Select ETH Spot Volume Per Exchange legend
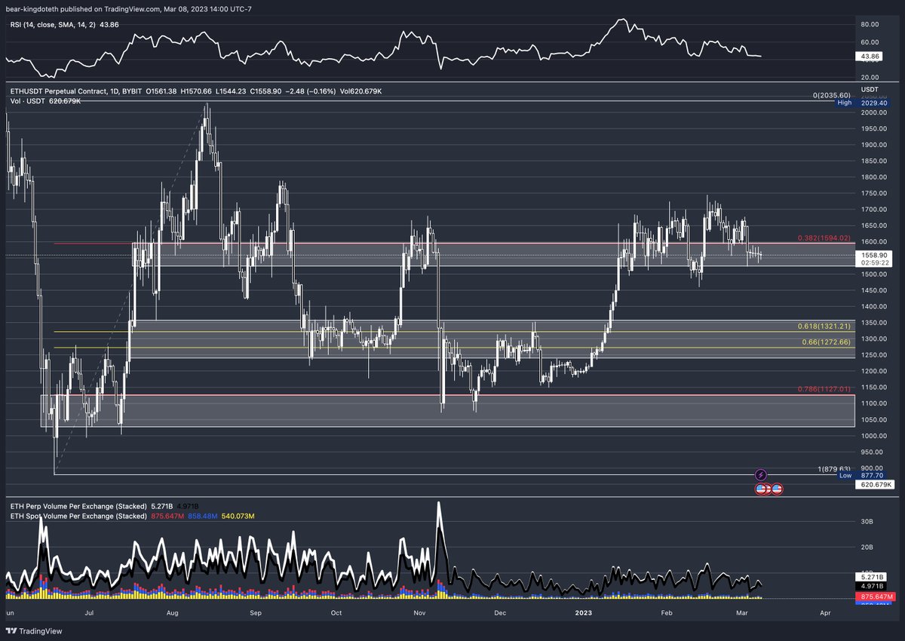Image resolution: width=905 pixels, height=641 pixels. [x=78, y=516]
